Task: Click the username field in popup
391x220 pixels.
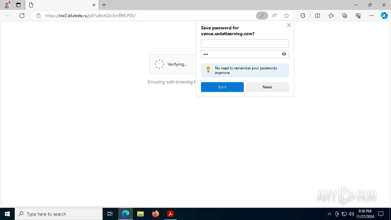Action: pos(245,43)
